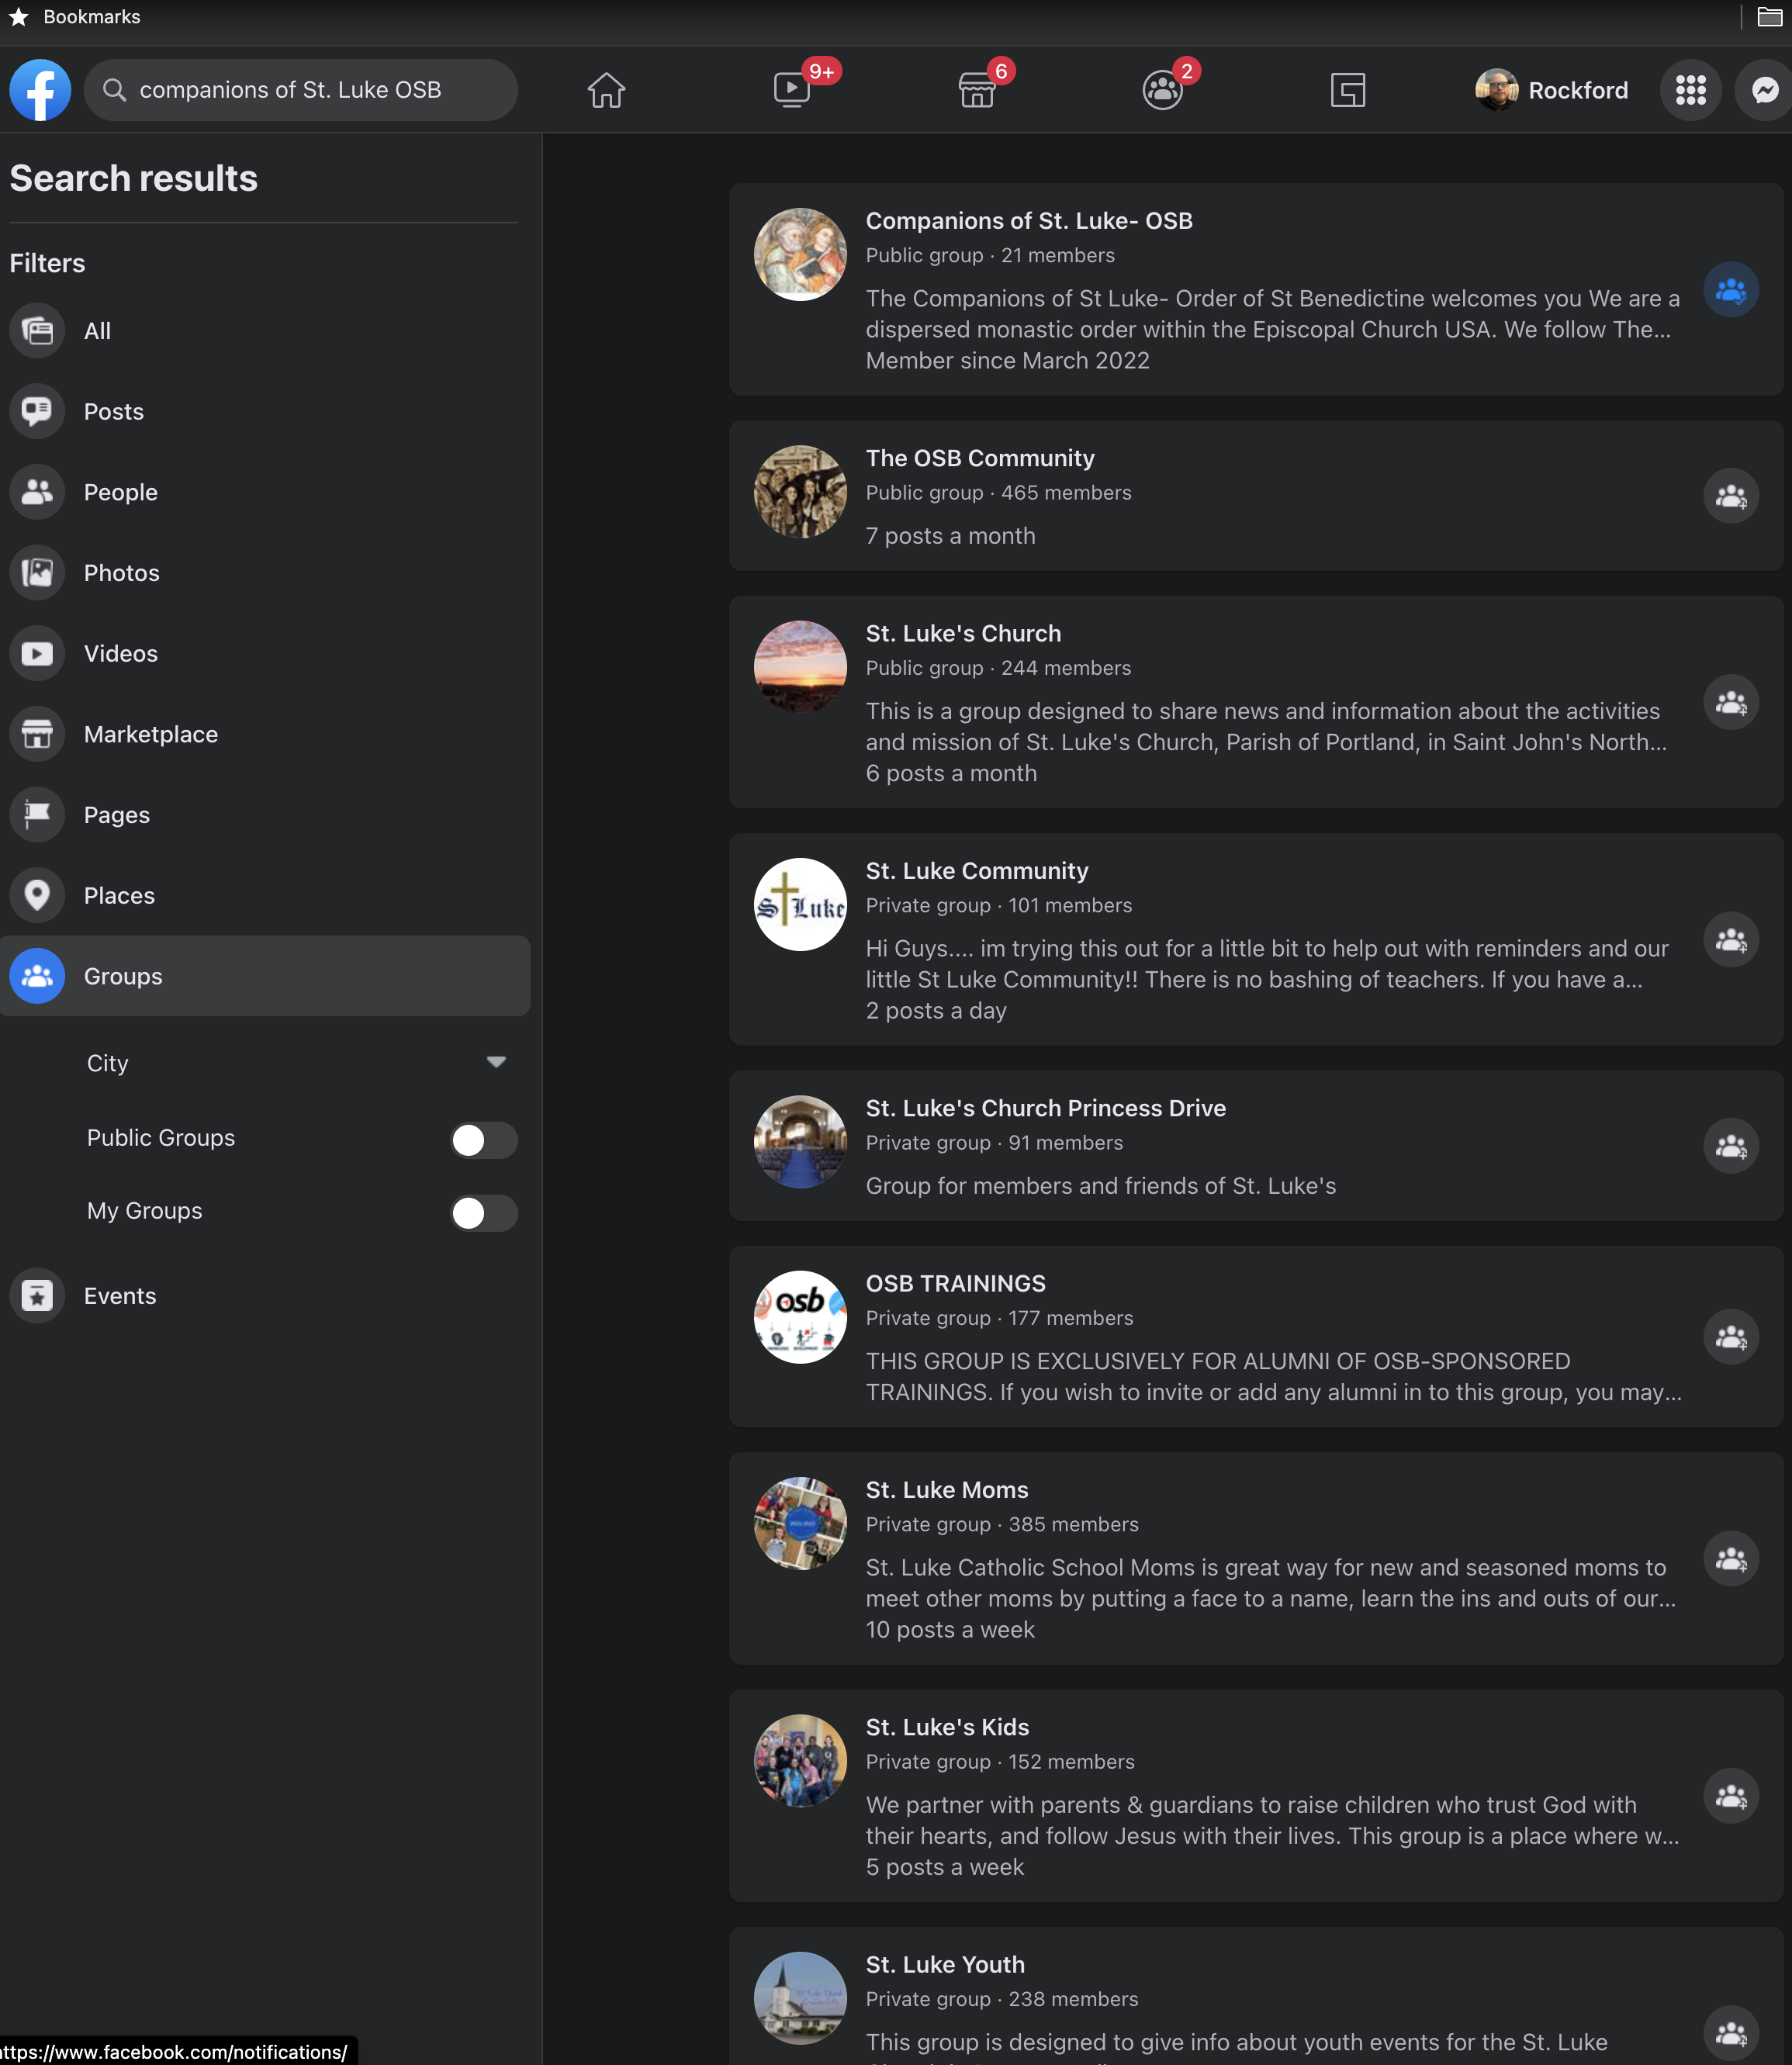Click 'Public group · 465 members' text
Viewport: 1792px width, 2065px height.
point(998,493)
